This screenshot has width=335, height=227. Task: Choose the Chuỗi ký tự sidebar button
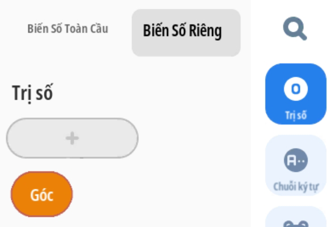point(296,165)
